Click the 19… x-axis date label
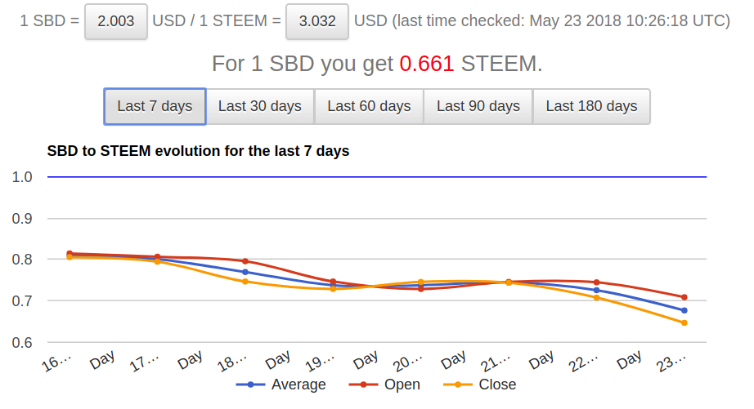The image size is (754, 409). (321, 363)
